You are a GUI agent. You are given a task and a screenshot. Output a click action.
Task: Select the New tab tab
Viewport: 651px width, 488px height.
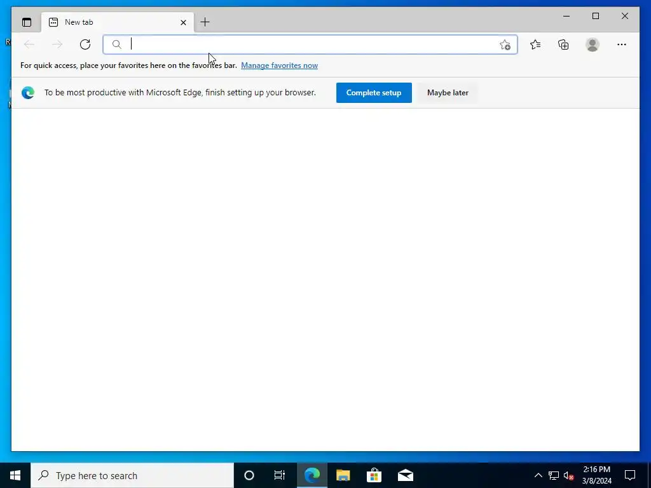118,22
